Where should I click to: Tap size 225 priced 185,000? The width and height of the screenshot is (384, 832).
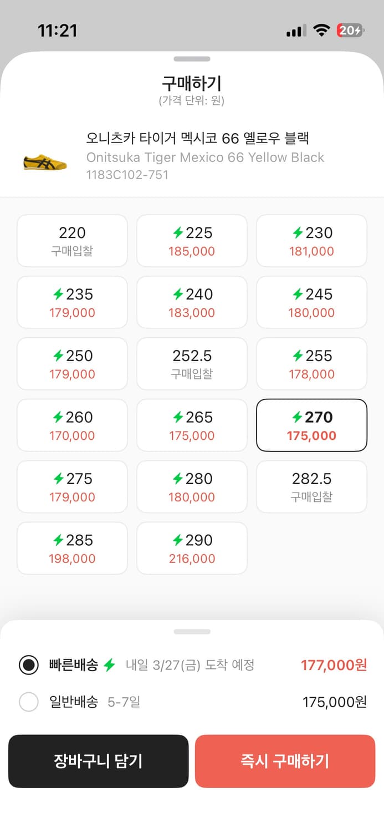[192, 241]
